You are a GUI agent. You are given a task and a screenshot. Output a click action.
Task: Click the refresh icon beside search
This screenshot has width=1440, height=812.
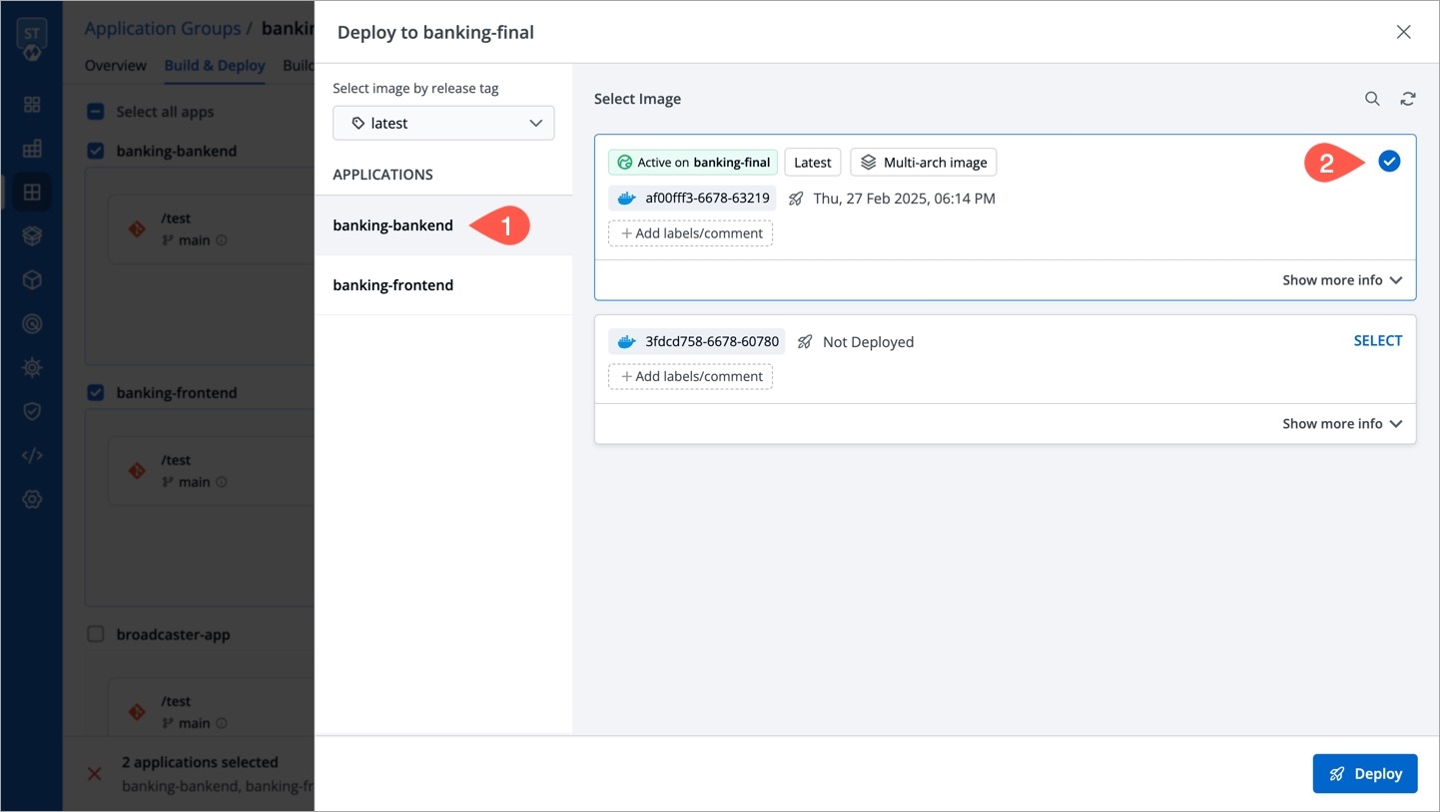coord(1407,99)
